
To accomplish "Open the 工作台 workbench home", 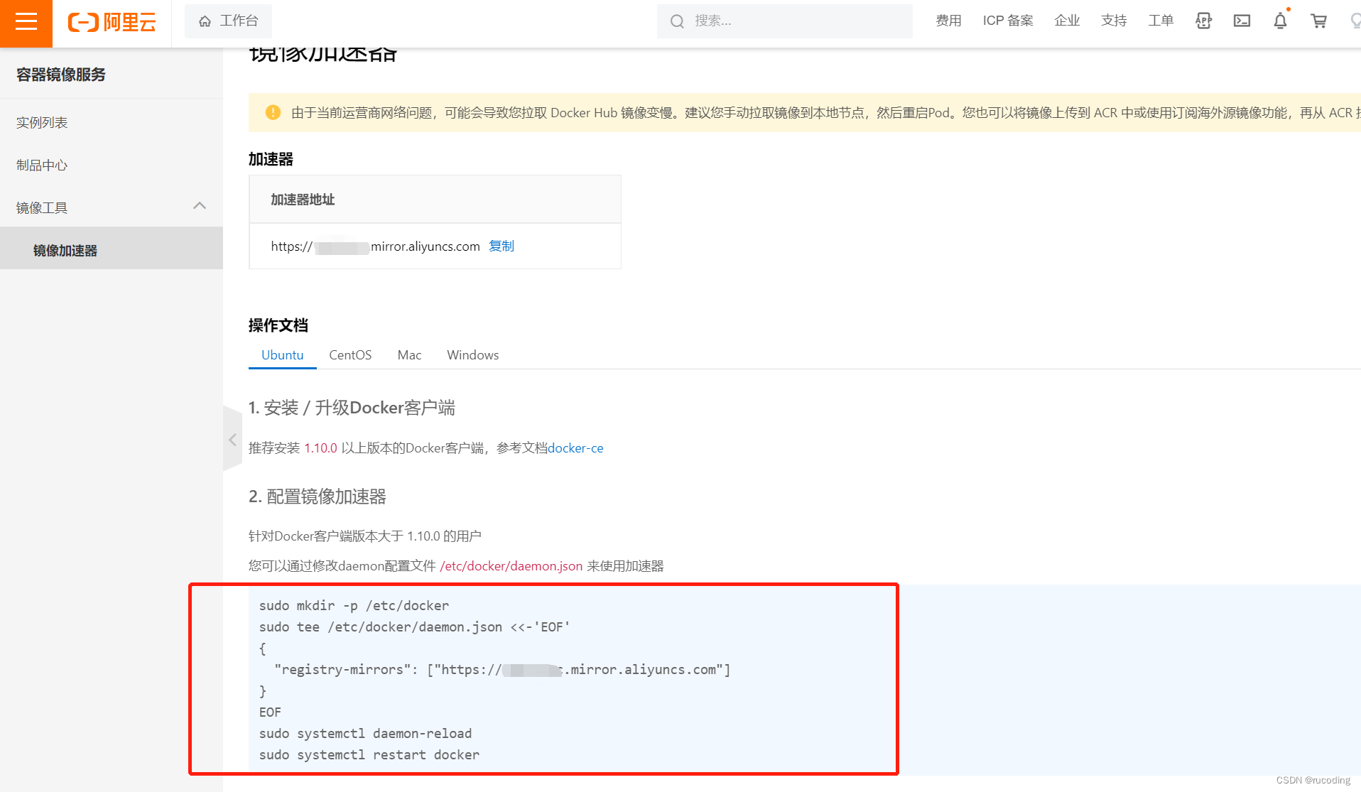I will tap(228, 21).
